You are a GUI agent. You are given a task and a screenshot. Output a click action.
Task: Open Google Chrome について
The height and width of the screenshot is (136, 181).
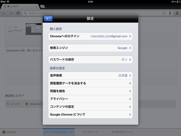pyautogui.click(x=90, y=114)
